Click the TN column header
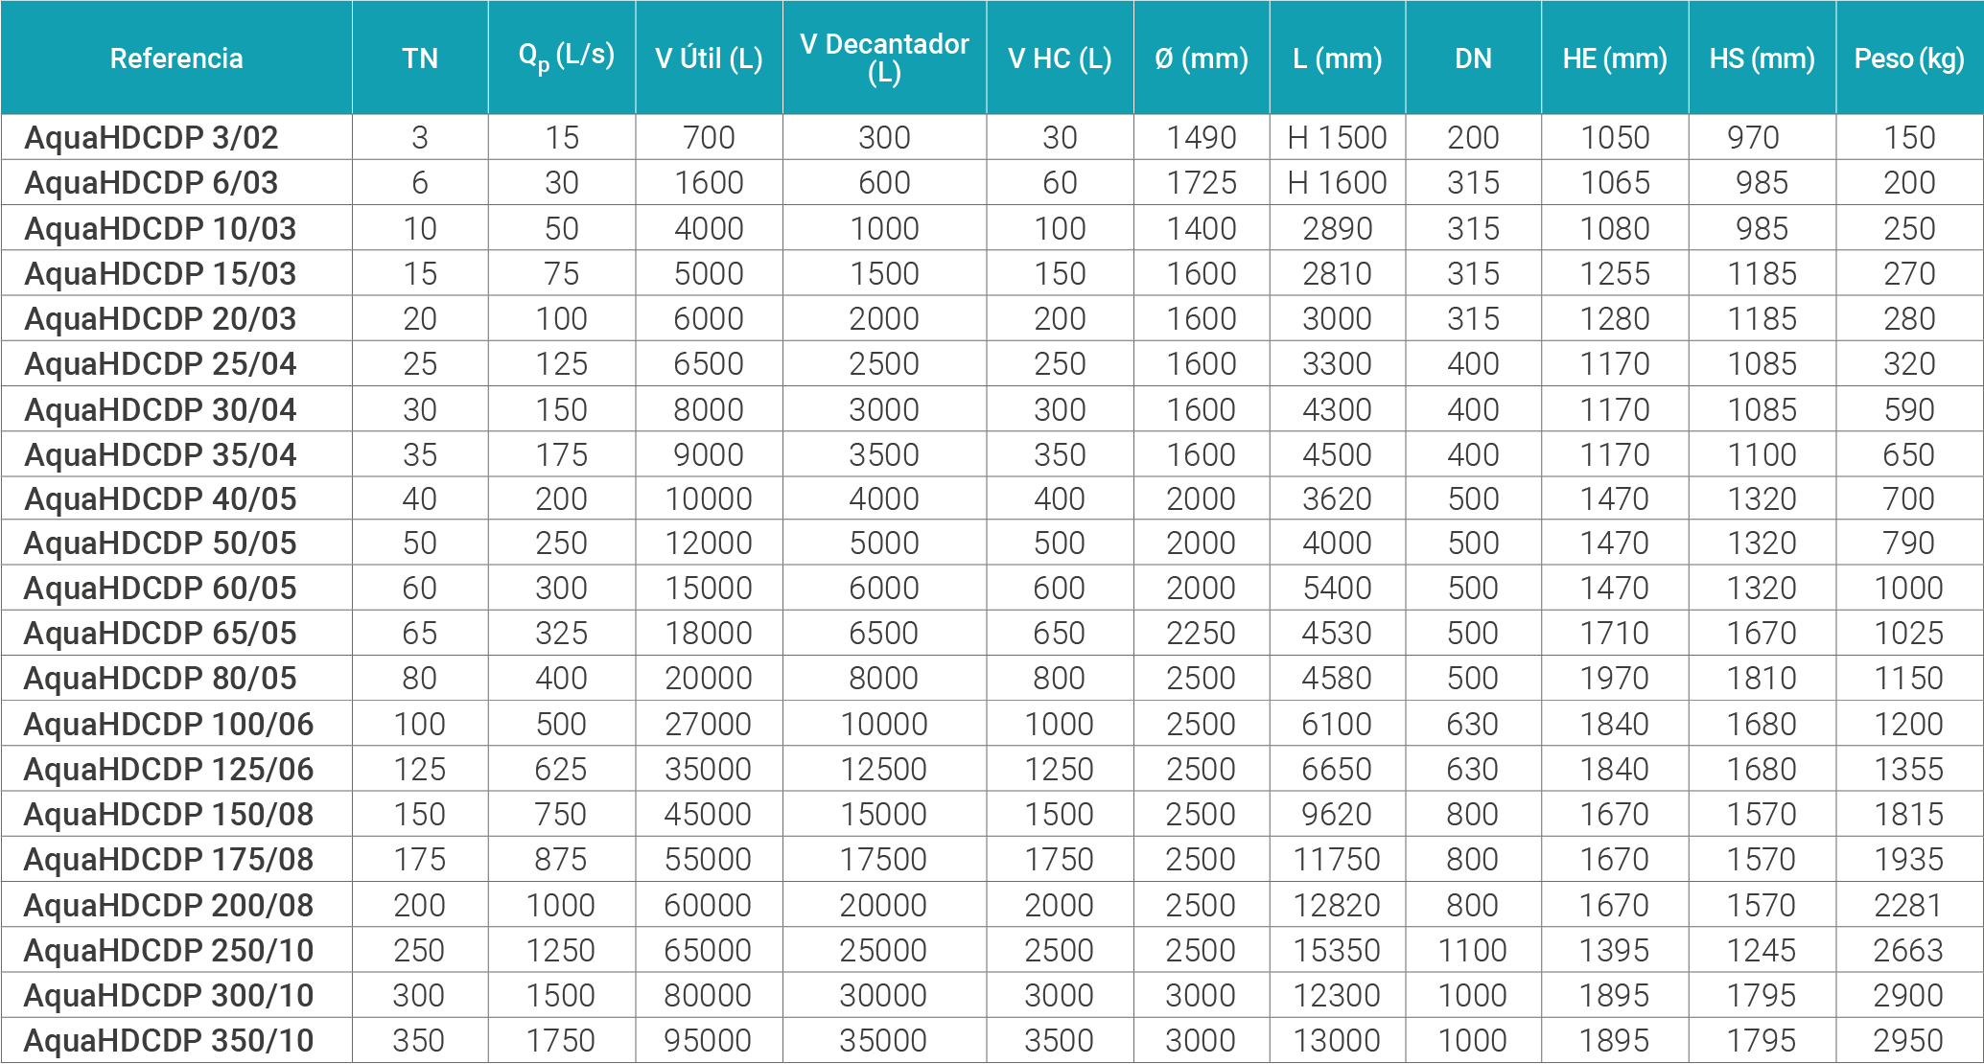This screenshot has width=1984, height=1064. [x=420, y=58]
